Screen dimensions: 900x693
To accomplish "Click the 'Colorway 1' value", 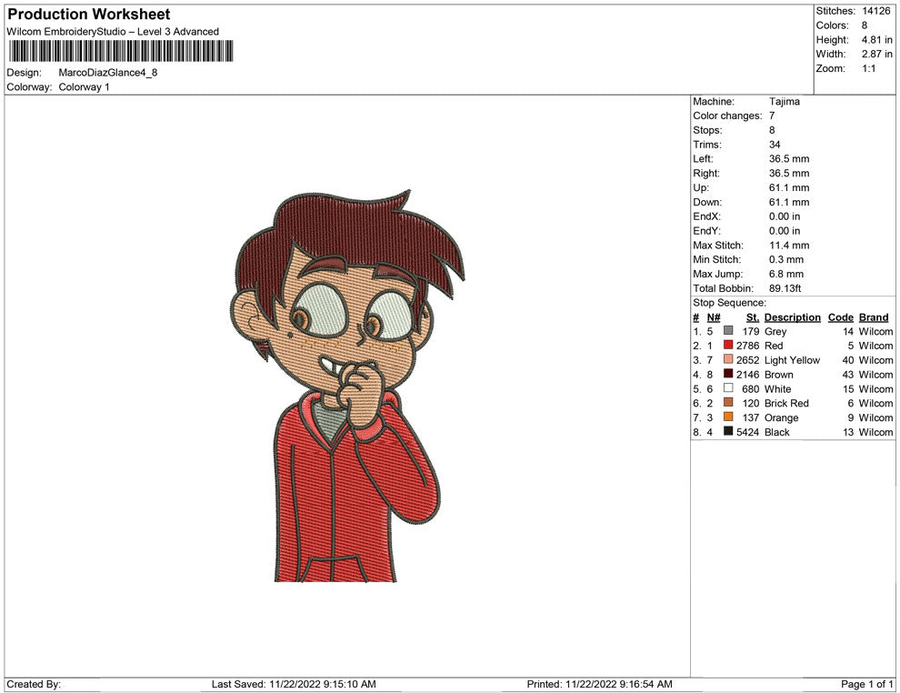I will click(x=84, y=86).
